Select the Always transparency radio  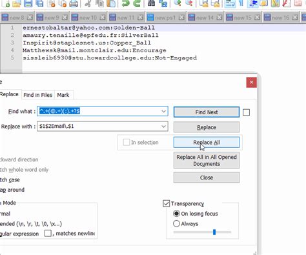[176, 223]
